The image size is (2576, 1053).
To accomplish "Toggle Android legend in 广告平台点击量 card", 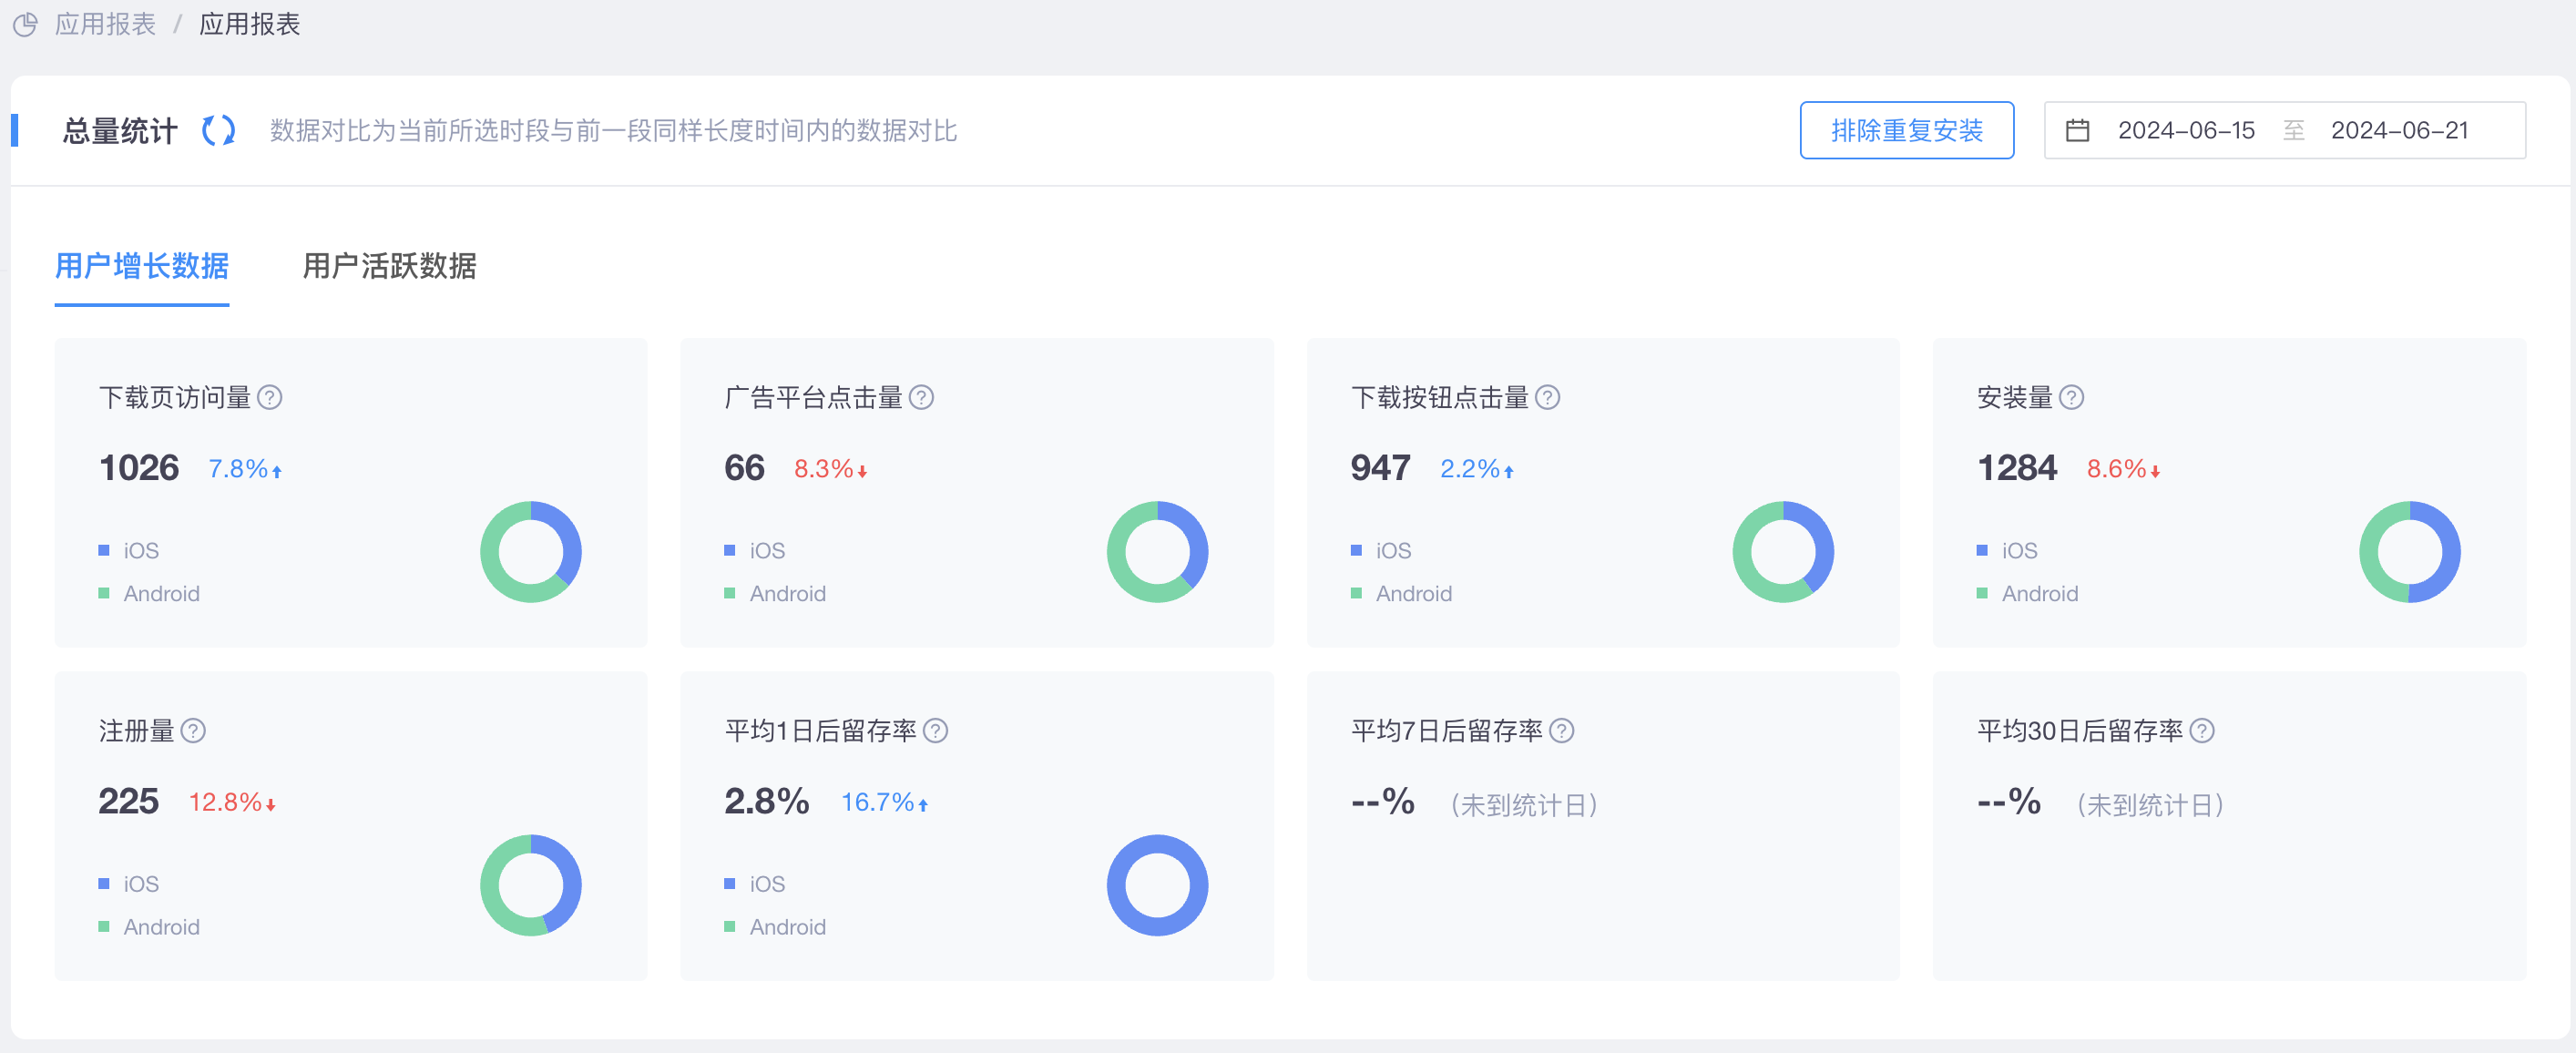I will click(775, 593).
